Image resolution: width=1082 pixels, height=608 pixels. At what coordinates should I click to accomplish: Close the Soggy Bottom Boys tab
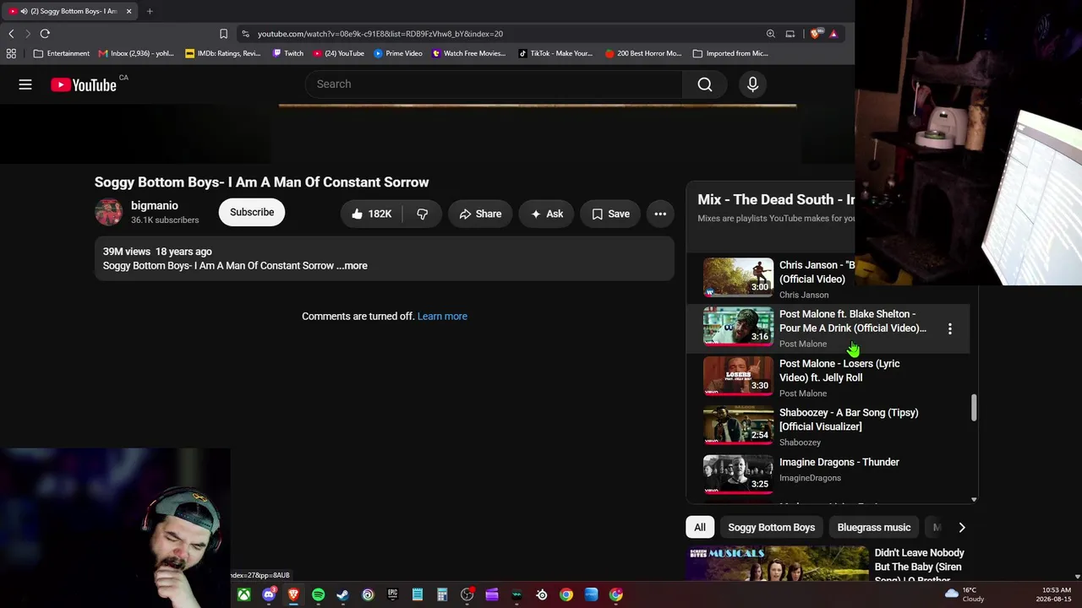tap(128, 11)
